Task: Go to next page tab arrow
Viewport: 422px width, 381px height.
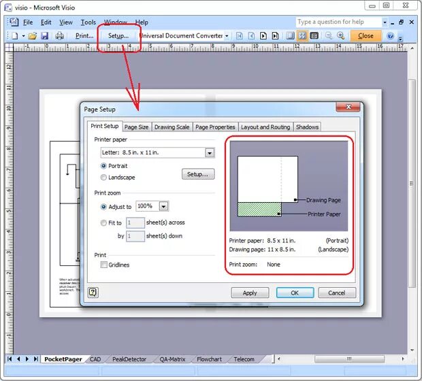Action: pos(27,359)
